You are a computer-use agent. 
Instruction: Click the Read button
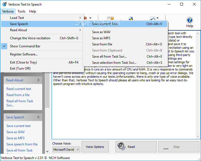coord(136,147)
